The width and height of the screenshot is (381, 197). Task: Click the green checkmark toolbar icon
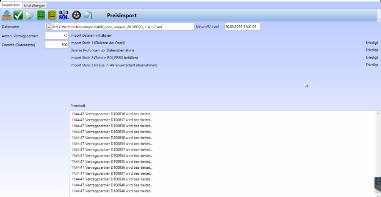(18, 15)
